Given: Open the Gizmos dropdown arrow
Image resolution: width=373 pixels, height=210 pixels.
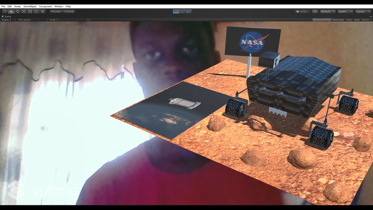Looking at the screenshot, I should pos(371,20).
